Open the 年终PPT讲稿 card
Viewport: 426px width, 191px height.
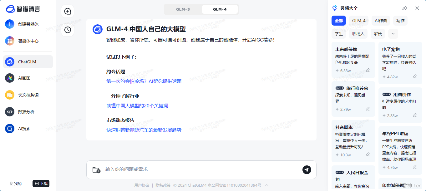pos(400,150)
